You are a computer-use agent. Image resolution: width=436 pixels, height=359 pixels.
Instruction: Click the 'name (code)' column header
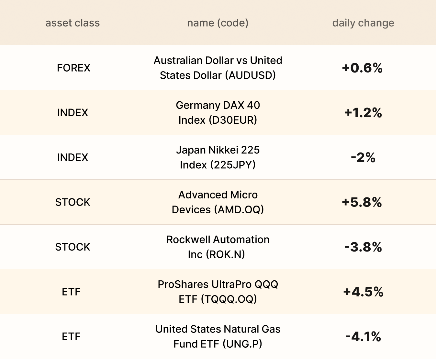click(x=218, y=23)
